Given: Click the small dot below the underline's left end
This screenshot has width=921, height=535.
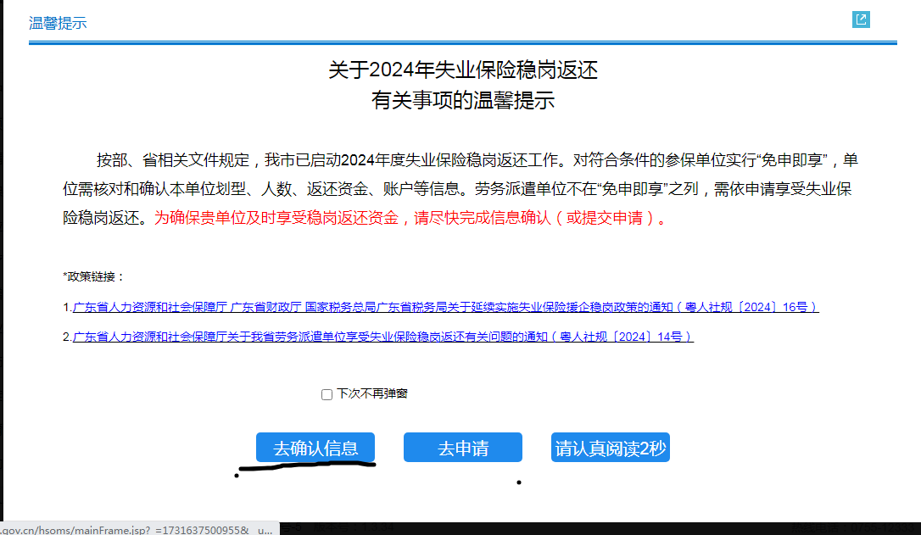Looking at the screenshot, I should click(x=236, y=476).
